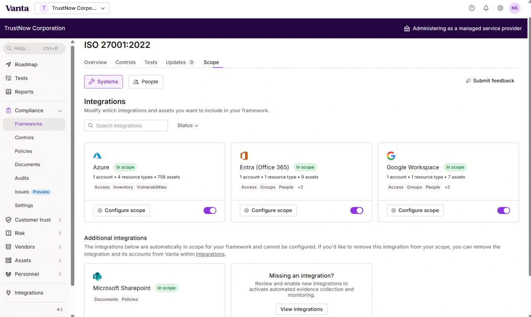Collapse the sidebar with arrow icon
531x317 pixels.
tap(60, 309)
